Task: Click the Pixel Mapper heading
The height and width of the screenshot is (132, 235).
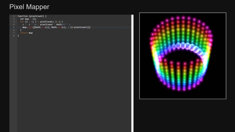Action: 29,7
